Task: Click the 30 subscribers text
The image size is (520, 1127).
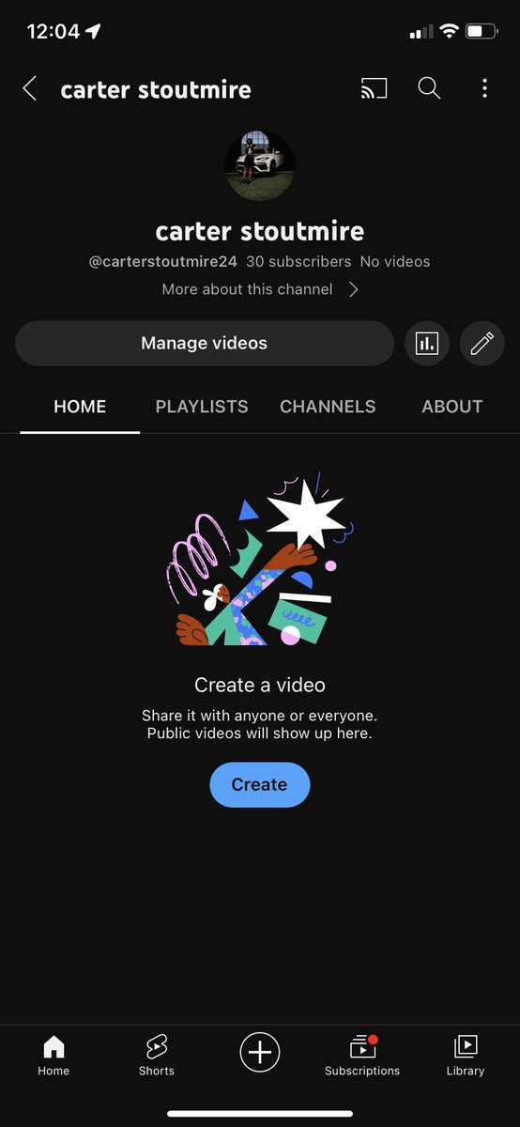Action: click(298, 262)
